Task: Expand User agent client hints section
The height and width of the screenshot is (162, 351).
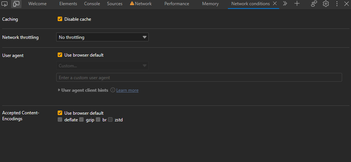Action: 59,90
